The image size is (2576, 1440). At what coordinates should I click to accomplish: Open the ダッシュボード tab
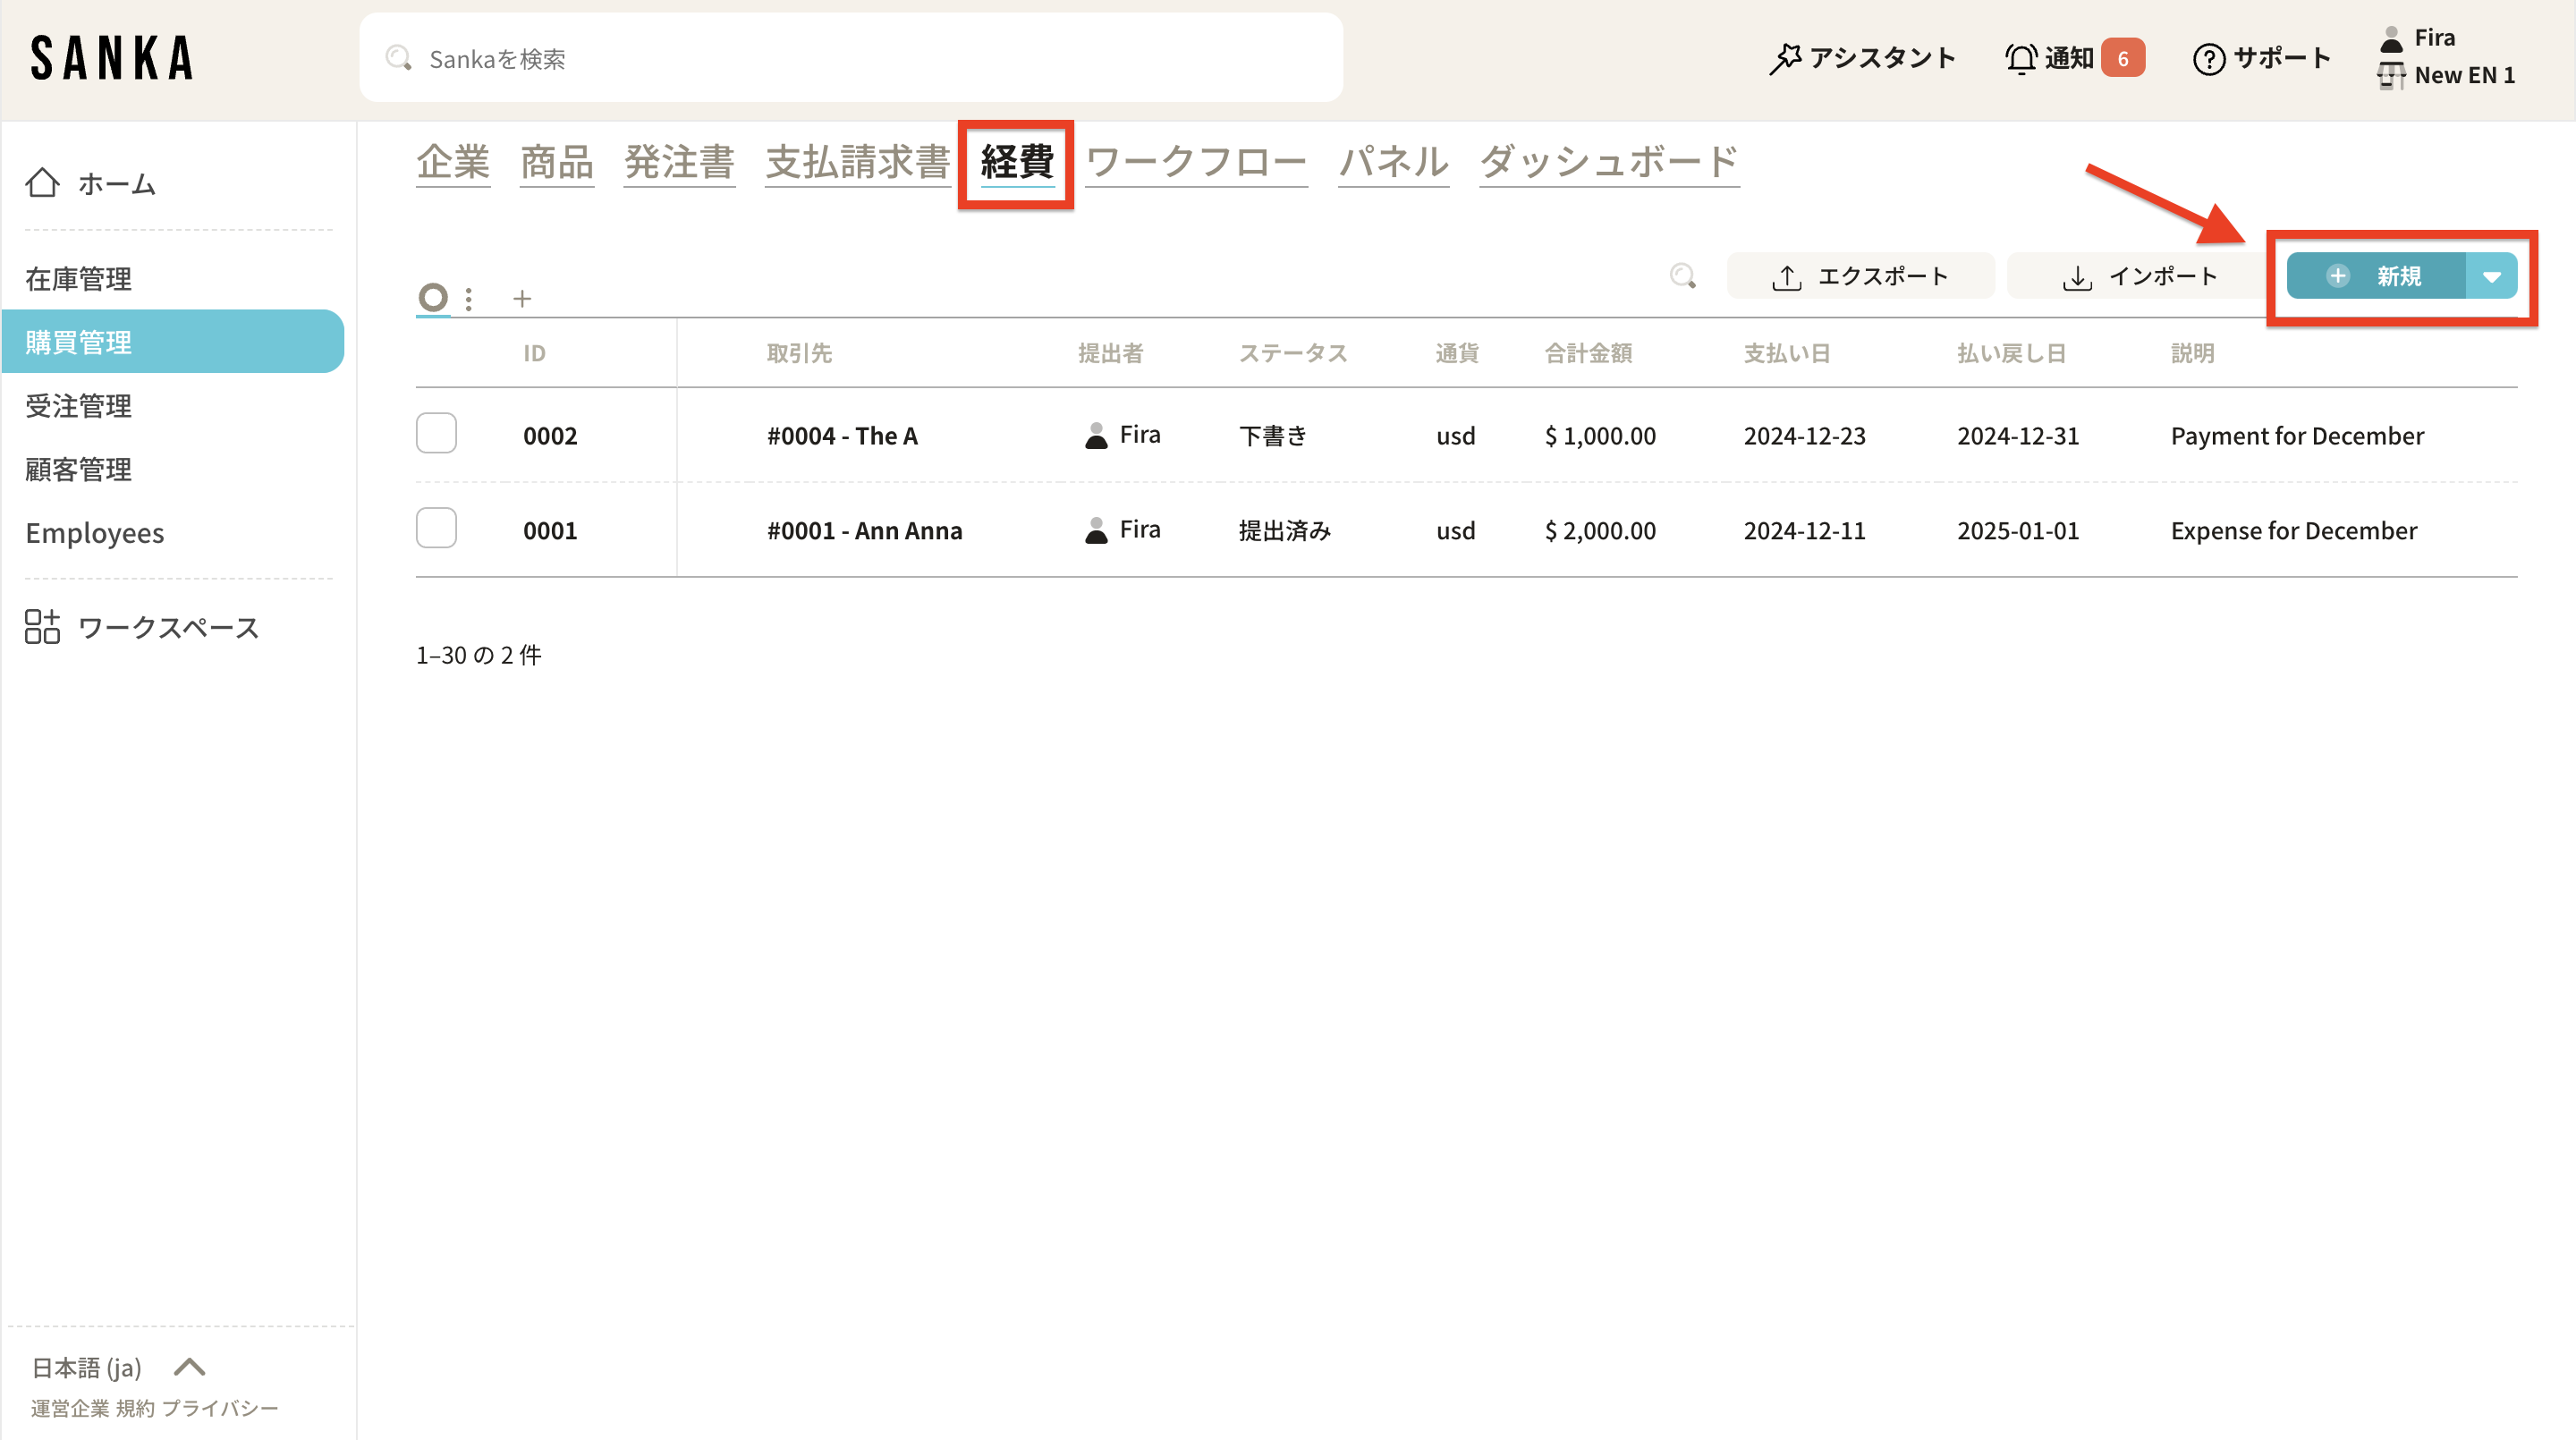coord(1608,162)
